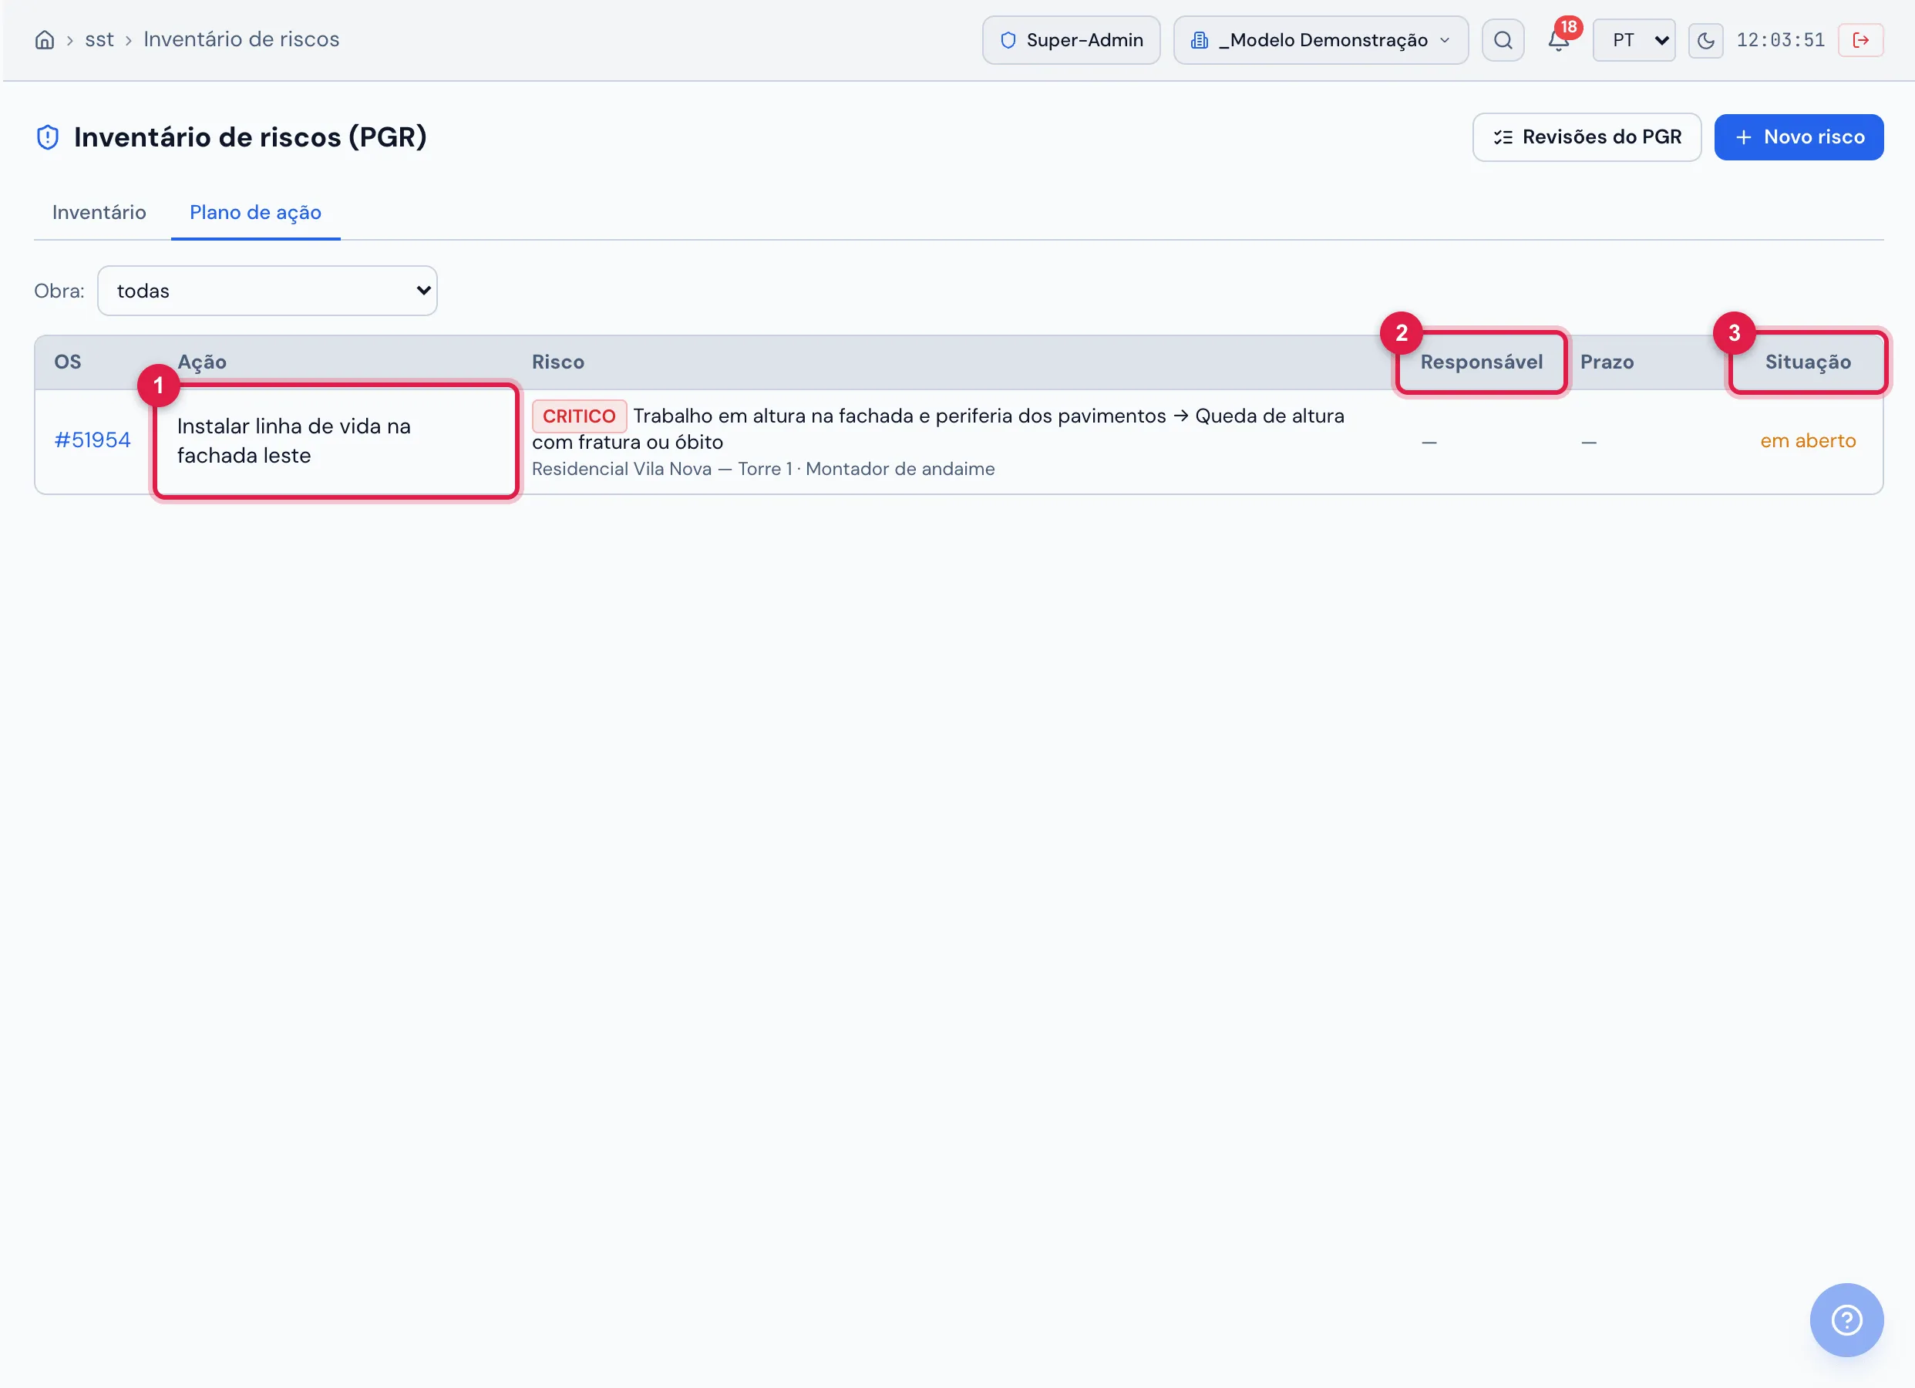The image size is (1915, 1388).
Task: Click the OS column header
Action: click(68, 362)
